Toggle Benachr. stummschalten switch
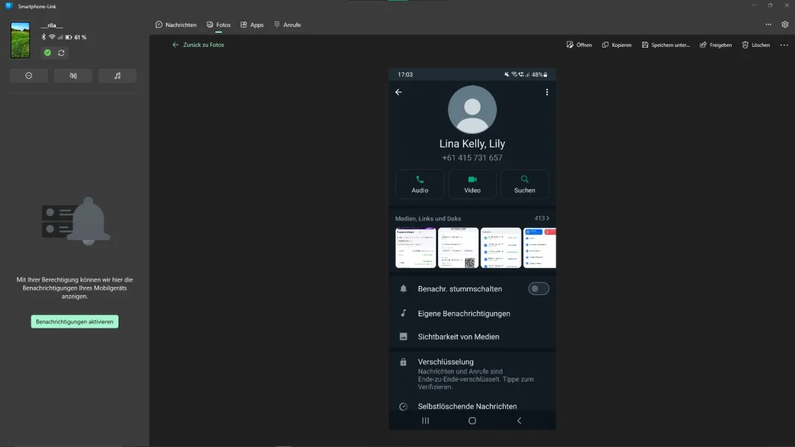This screenshot has width=795, height=447. (x=538, y=288)
